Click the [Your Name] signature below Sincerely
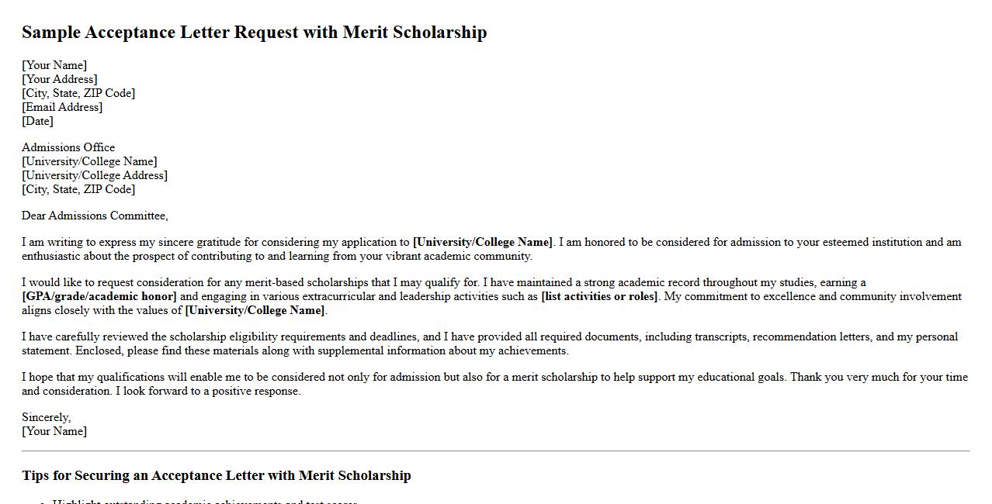The height and width of the screenshot is (504, 992). point(54,431)
